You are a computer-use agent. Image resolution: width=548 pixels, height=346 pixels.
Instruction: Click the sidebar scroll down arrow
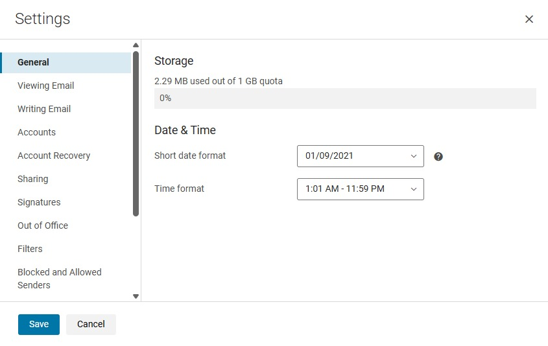point(136,296)
